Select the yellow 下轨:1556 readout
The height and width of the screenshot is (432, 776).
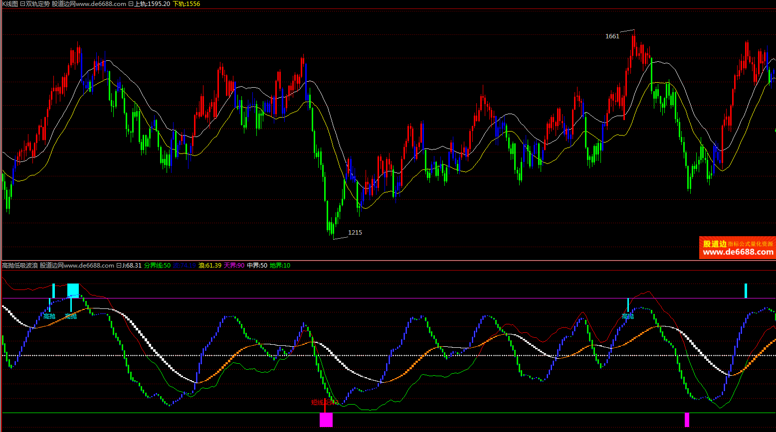(x=186, y=4)
